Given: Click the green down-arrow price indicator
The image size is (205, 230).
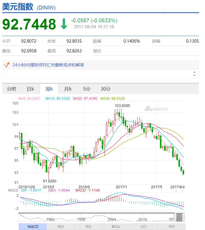Looking at the screenshot, I should (64, 24).
